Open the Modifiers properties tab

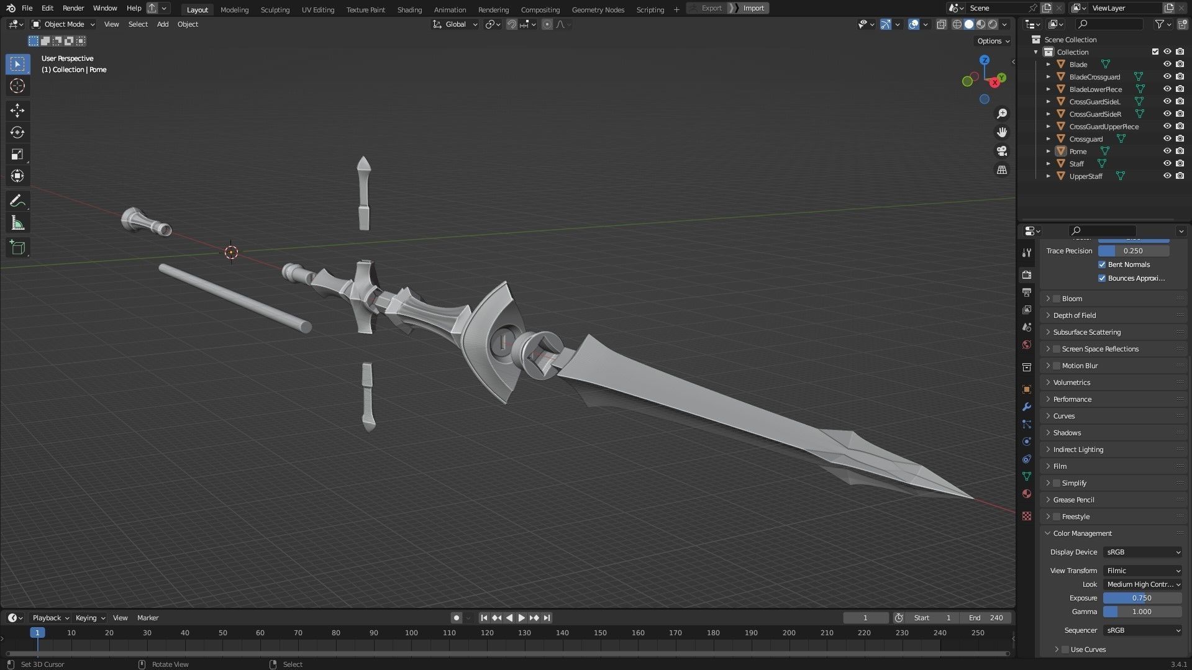tap(1027, 407)
